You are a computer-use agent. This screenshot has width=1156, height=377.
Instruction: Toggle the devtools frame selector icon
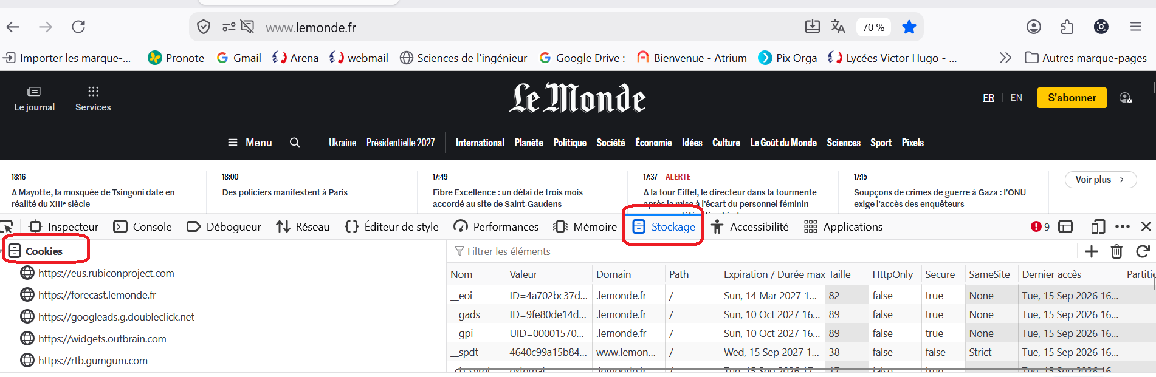[1065, 227]
